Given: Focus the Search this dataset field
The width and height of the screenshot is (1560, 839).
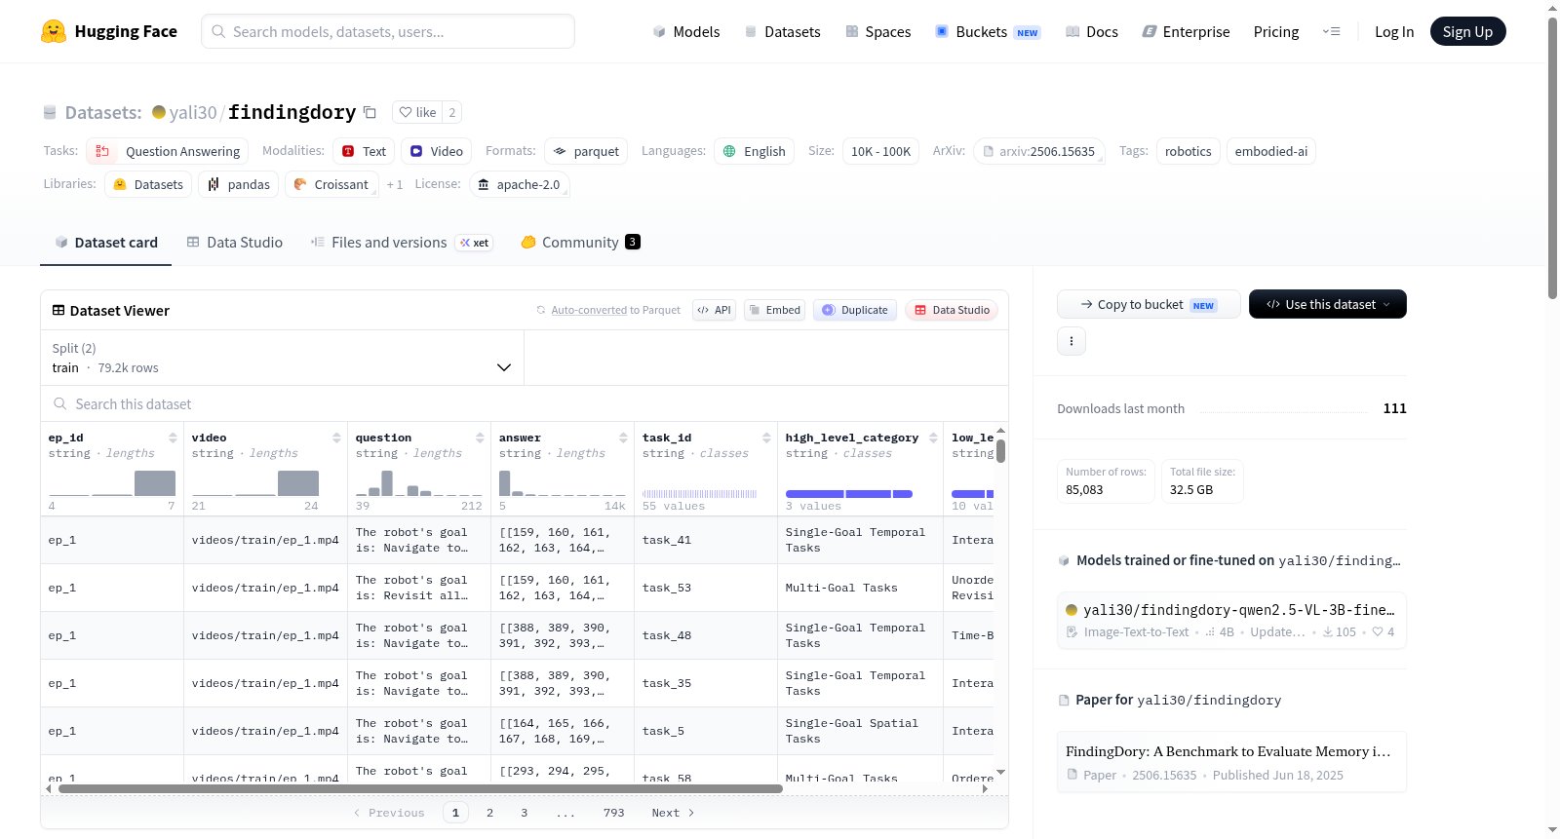Looking at the screenshot, I should pos(525,403).
